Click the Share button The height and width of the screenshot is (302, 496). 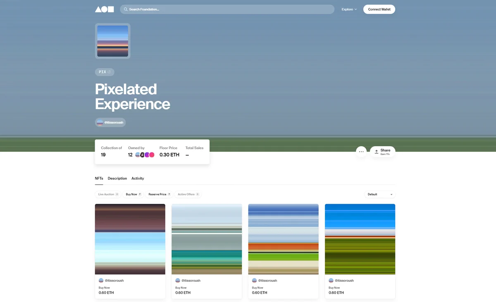click(382, 152)
